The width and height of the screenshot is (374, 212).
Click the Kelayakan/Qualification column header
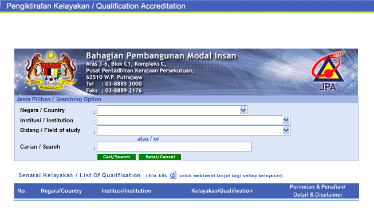point(222,191)
